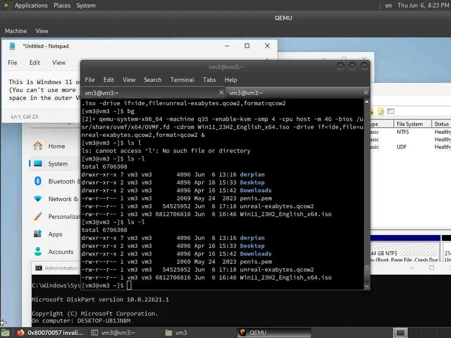This screenshot has width=451, height=338.
Task: Open the Terminal menu in terminal window
Action: coord(182,80)
